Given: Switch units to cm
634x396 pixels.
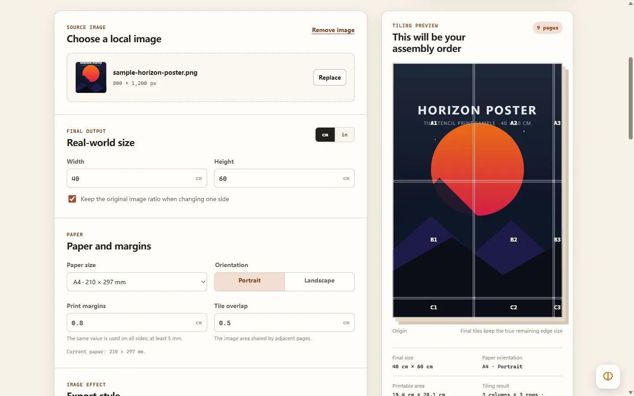Looking at the screenshot, I should click(x=325, y=135).
